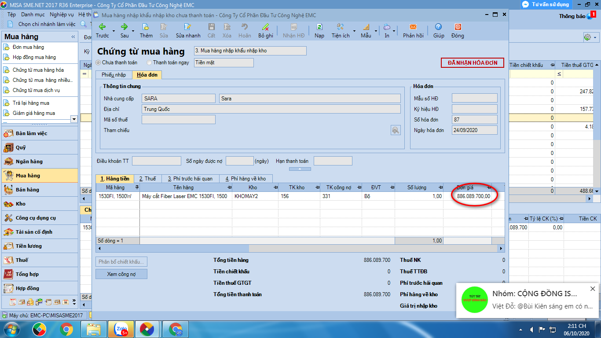Click the ĐÃ NHẬN HÓA ĐƠN button
Image resolution: width=601 pixels, height=338 pixels.
pos(473,62)
